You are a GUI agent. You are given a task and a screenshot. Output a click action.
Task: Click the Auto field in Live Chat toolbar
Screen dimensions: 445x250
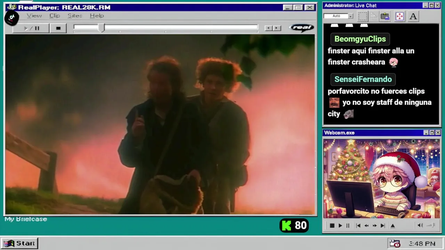pos(336,16)
